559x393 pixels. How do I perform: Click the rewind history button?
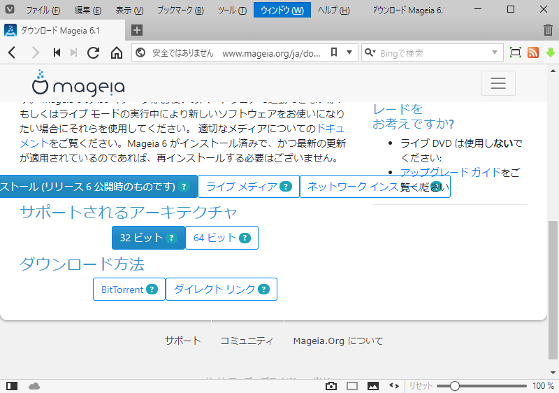point(57,52)
